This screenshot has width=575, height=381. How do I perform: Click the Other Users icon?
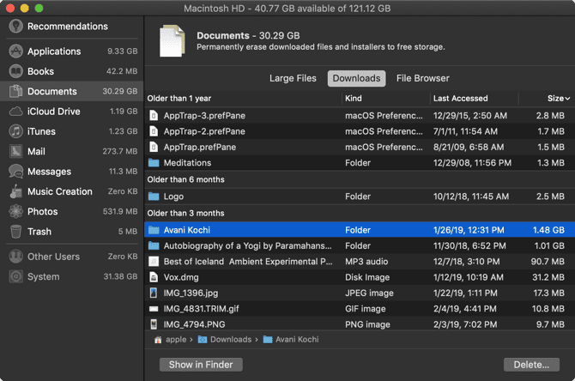click(15, 257)
